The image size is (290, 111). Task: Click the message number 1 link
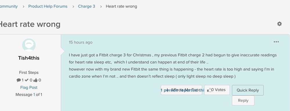pos(34,95)
